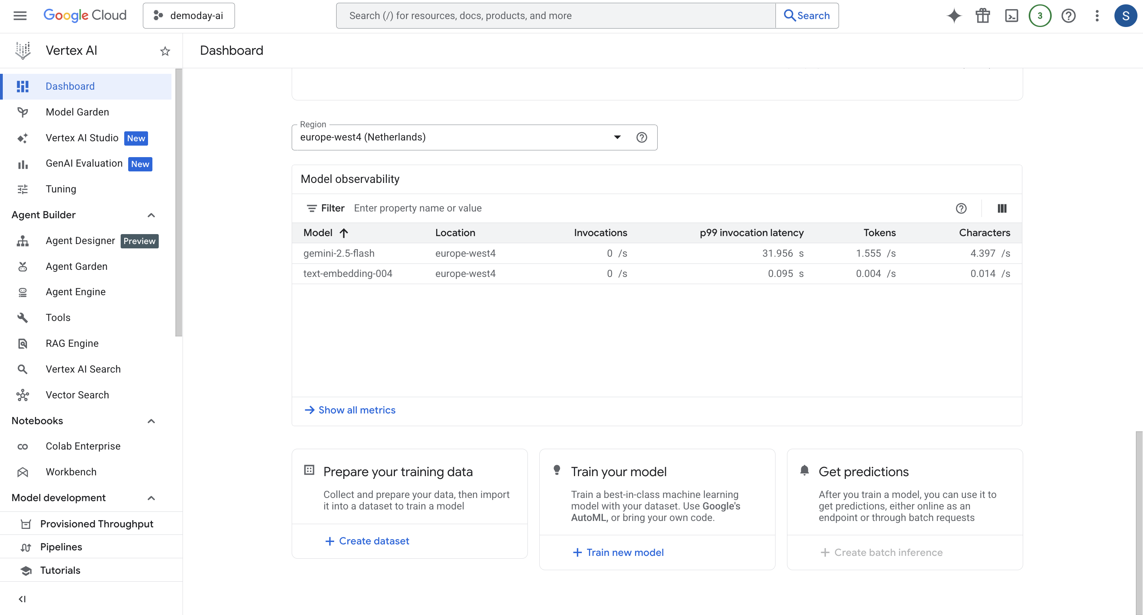Image resolution: width=1143 pixels, height=615 pixels.
Task: Open RAG Engine sidebar item
Action: click(x=72, y=343)
